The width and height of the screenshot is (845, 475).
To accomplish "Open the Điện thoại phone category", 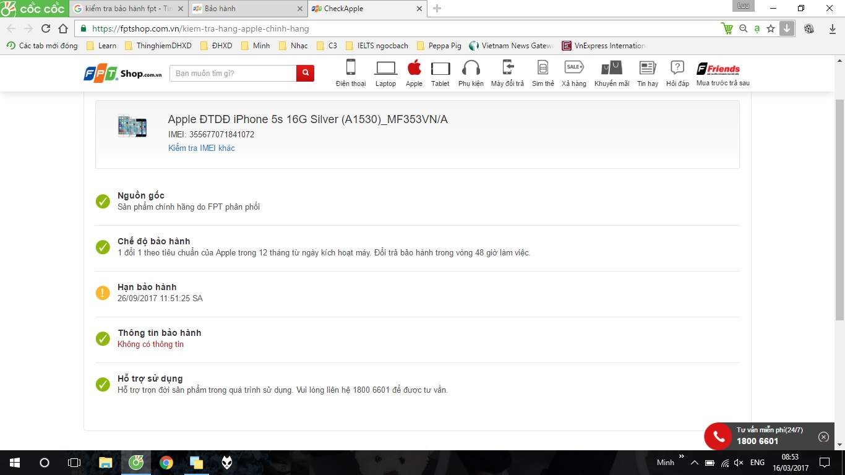I will pos(351,73).
